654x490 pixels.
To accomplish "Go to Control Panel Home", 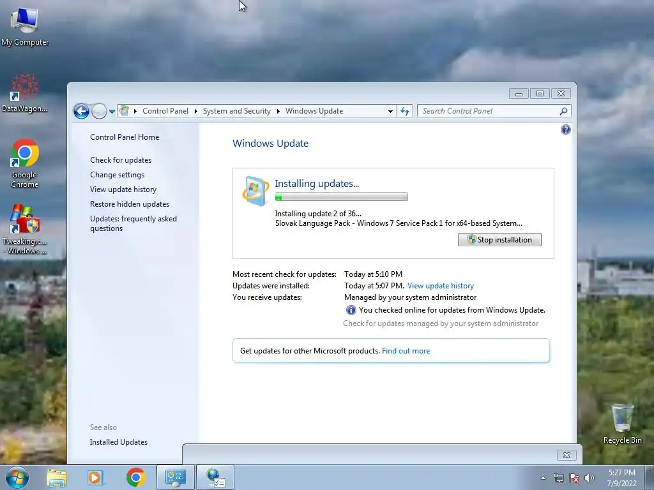I will click(x=125, y=137).
